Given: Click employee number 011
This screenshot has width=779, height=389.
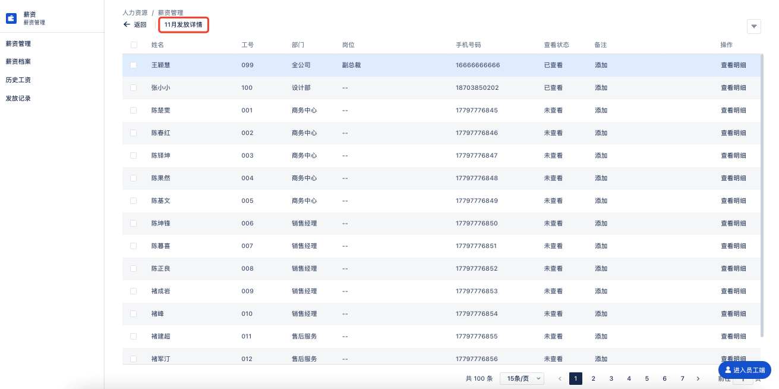Looking at the screenshot, I should [x=247, y=336].
